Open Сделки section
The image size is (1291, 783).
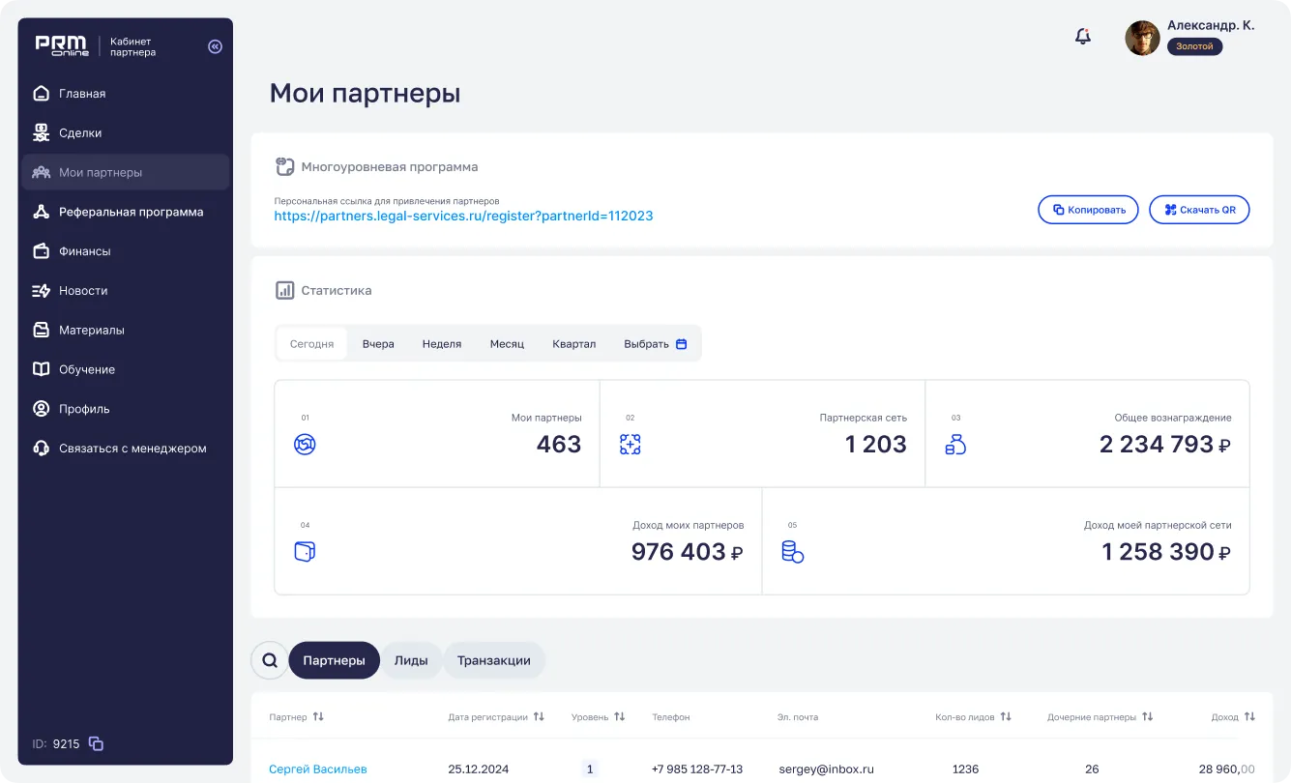[126, 133]
